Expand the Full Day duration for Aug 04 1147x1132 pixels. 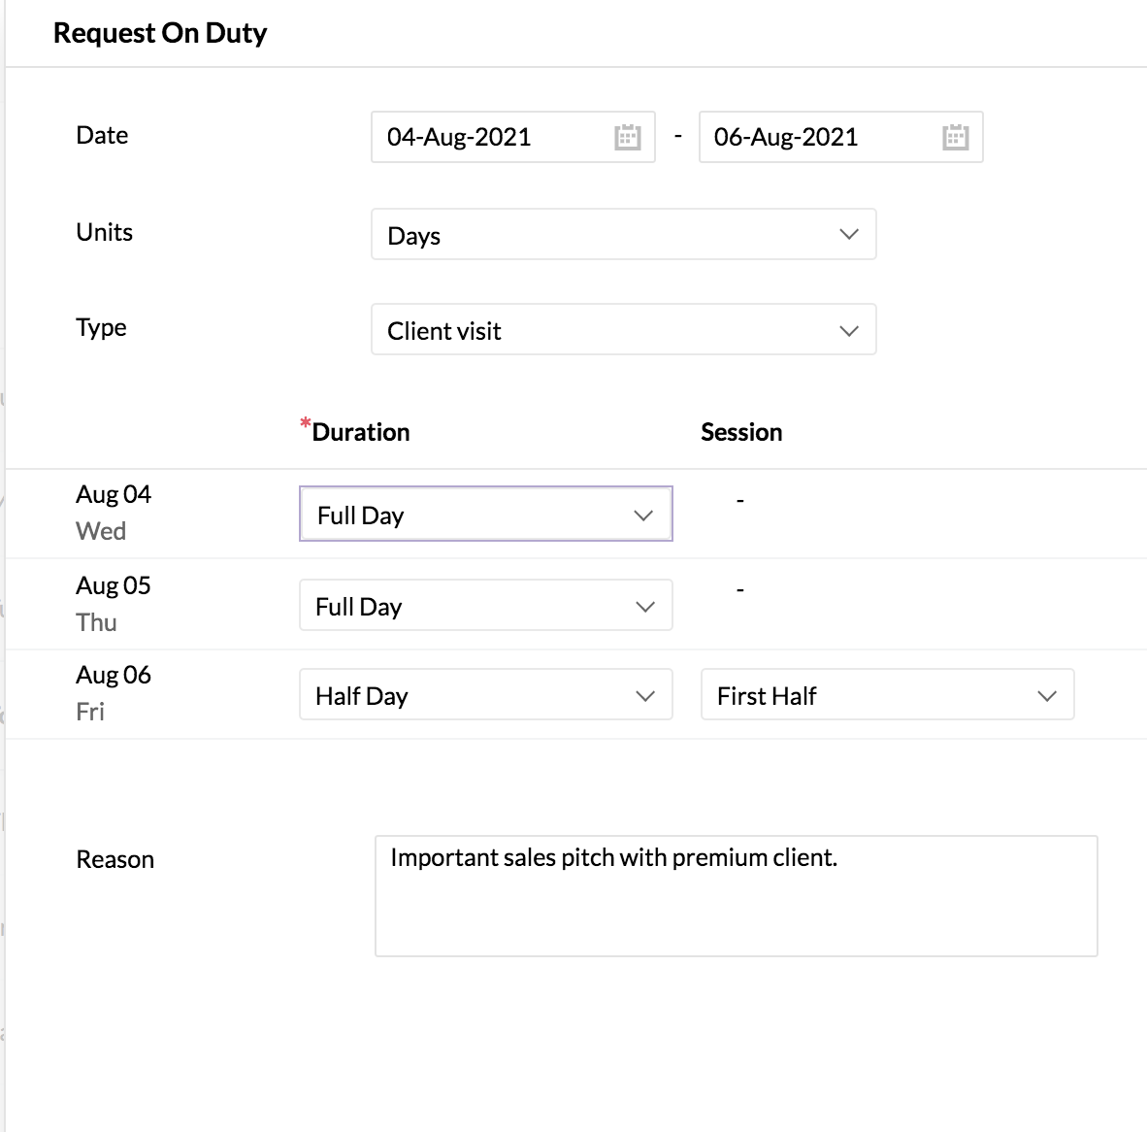click(x=466, y=515)
